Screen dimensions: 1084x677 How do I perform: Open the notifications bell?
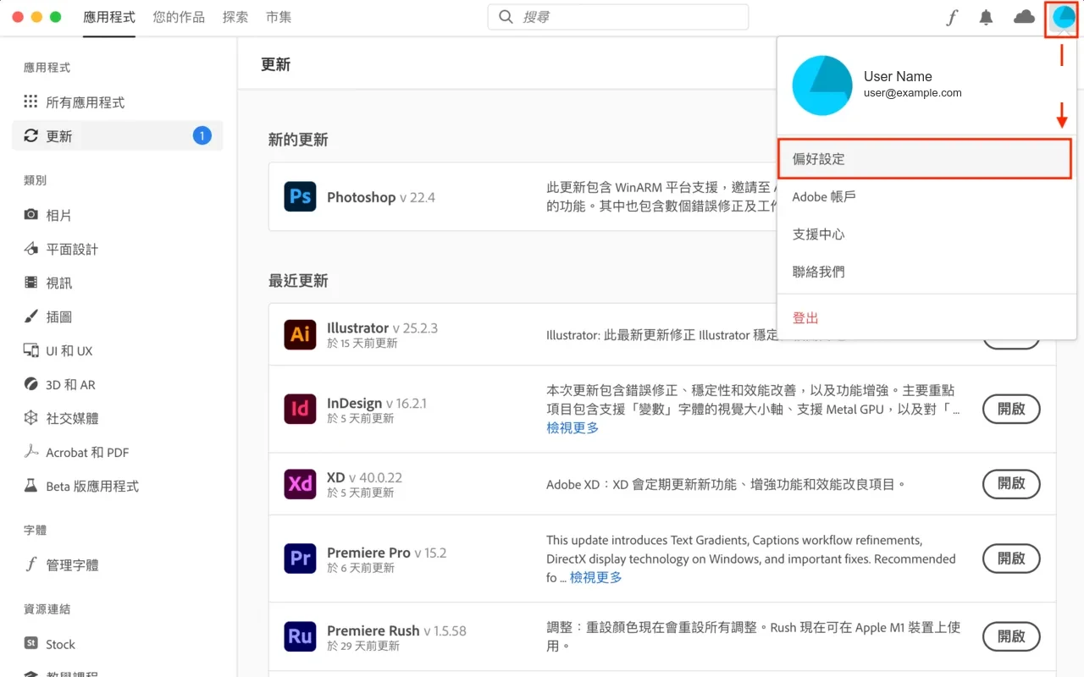click(986, 18)
